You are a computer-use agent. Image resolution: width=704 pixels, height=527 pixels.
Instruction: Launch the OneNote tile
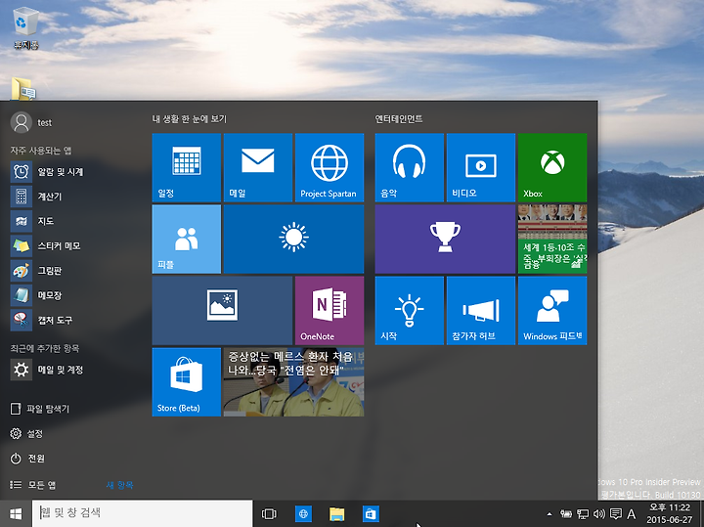(x=330, y=310)
